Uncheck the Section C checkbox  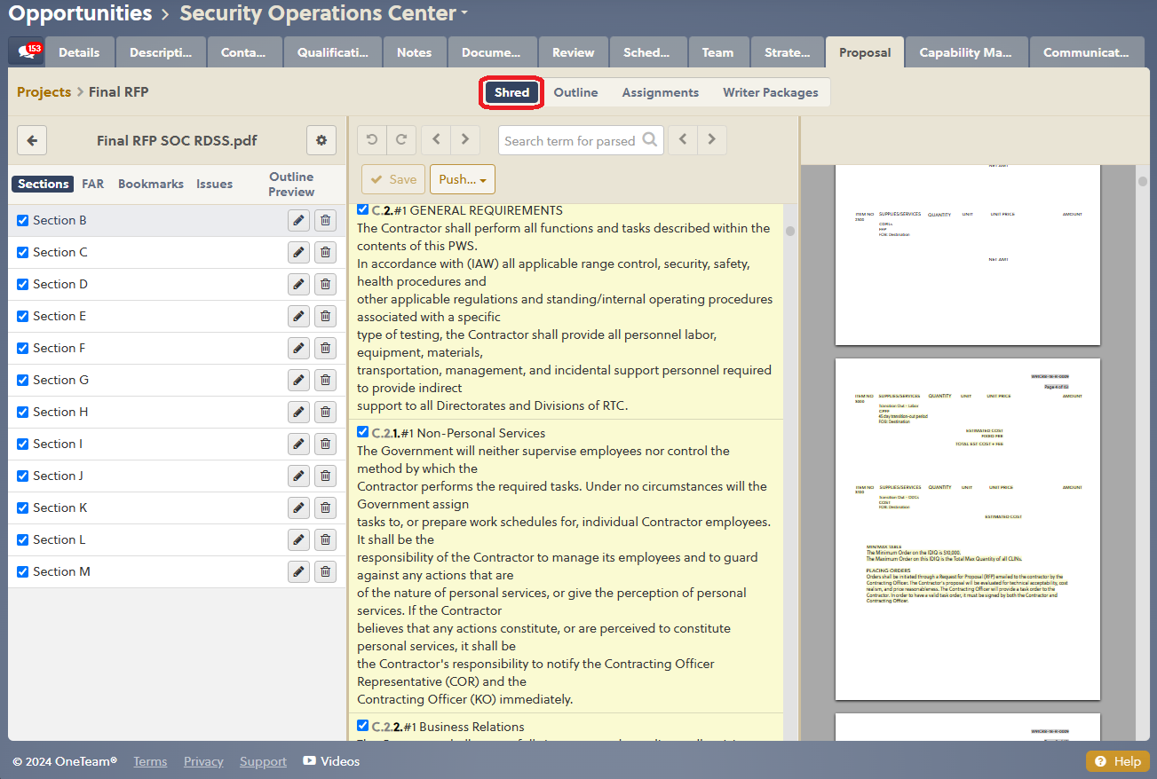[x=23, y=253]
